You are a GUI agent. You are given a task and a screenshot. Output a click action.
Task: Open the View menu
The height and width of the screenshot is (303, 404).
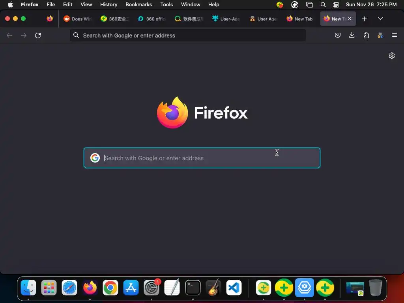[x=86, y=4]
